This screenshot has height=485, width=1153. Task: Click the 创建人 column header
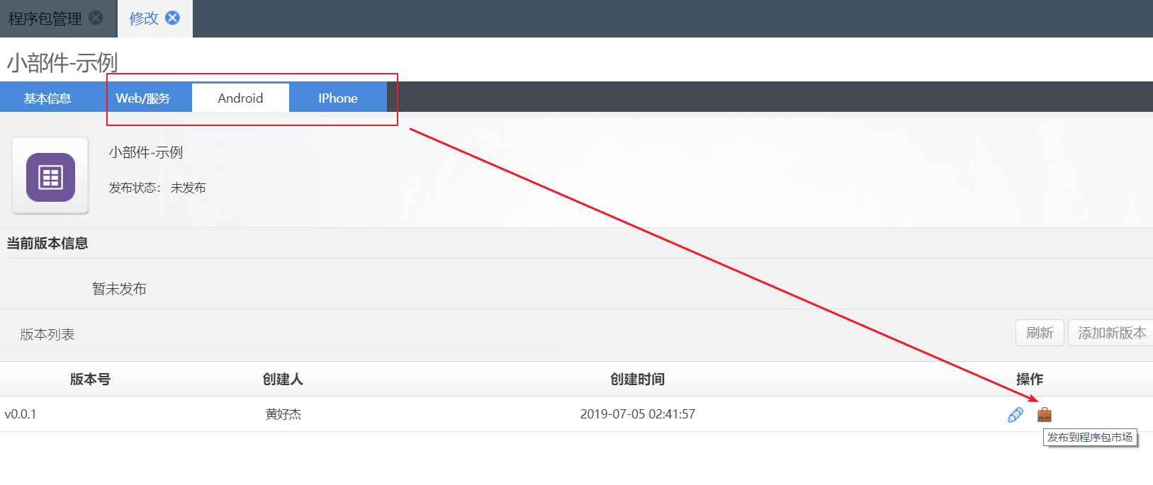283,380
